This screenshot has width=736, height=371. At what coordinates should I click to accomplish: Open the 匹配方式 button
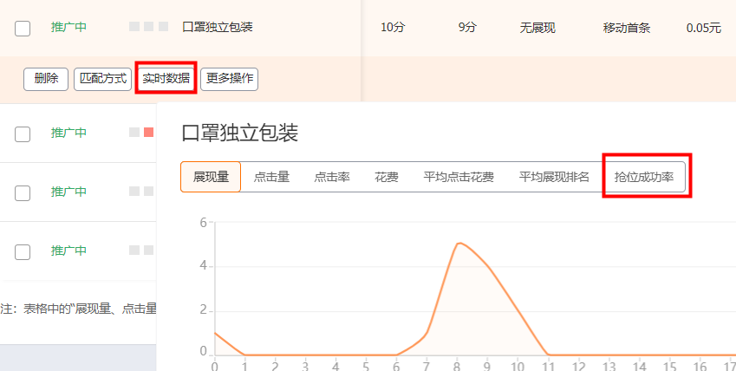103,79
